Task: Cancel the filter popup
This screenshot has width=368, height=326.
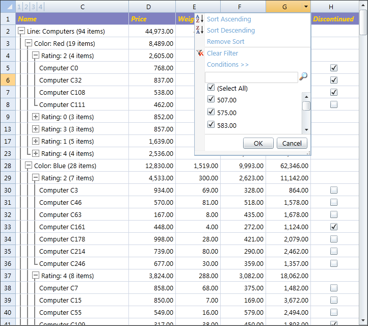Action: point(292,143)
